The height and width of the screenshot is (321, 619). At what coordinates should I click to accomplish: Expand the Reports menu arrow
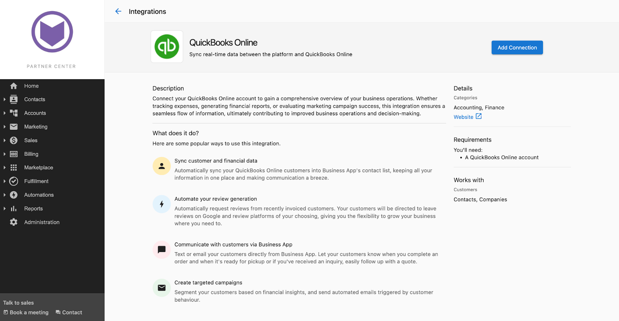click(4, 208)
